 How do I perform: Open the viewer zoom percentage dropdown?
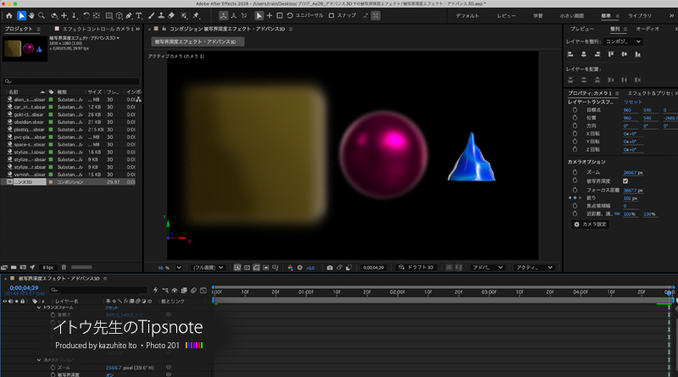[x=179, y=268]
